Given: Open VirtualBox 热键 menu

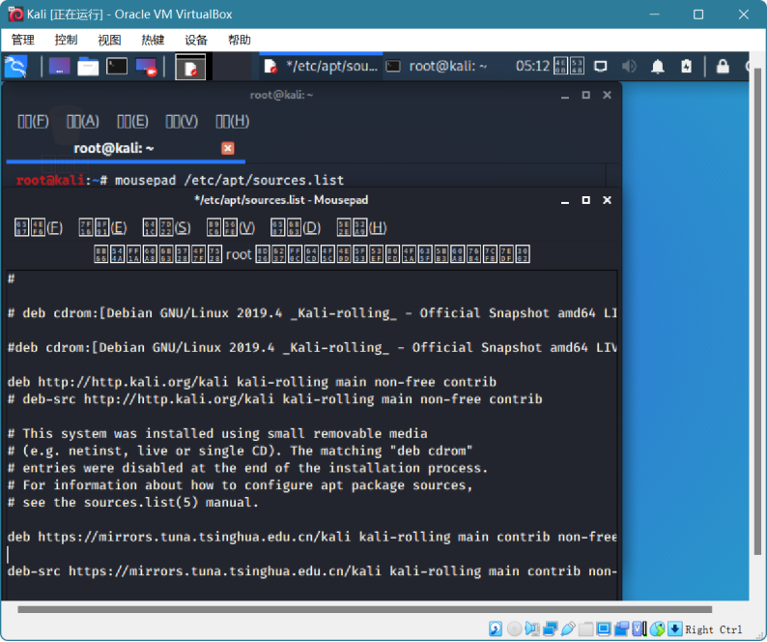Looking at the screenshot, I should coord(153,40).
